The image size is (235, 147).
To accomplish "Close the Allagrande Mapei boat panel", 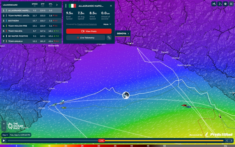I will [111, 6].
